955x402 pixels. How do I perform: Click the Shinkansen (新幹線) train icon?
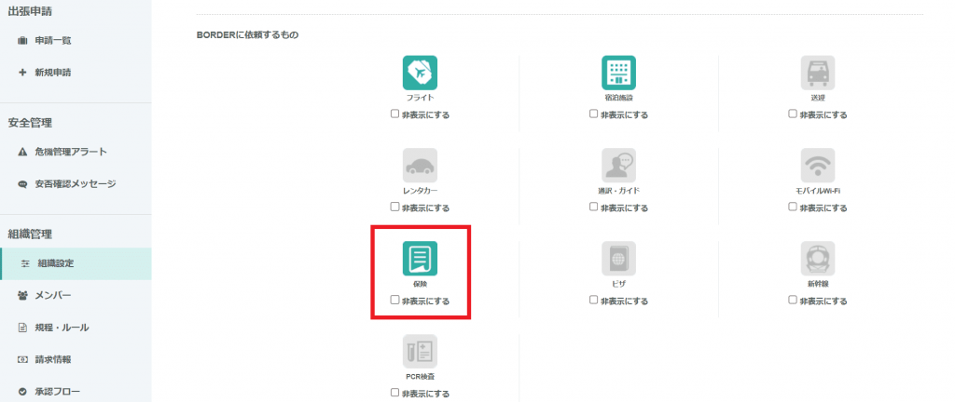tap(817, 258)
